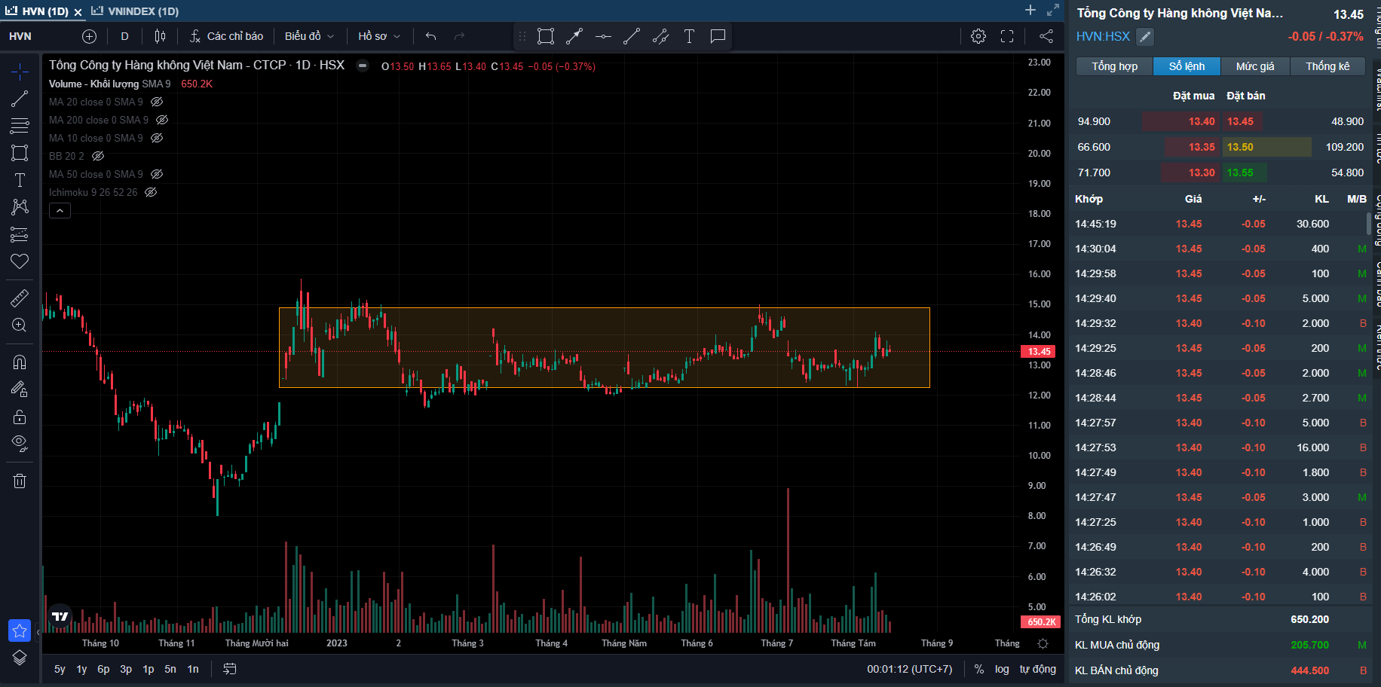Open the 'Mức giá' tab

1255,66
